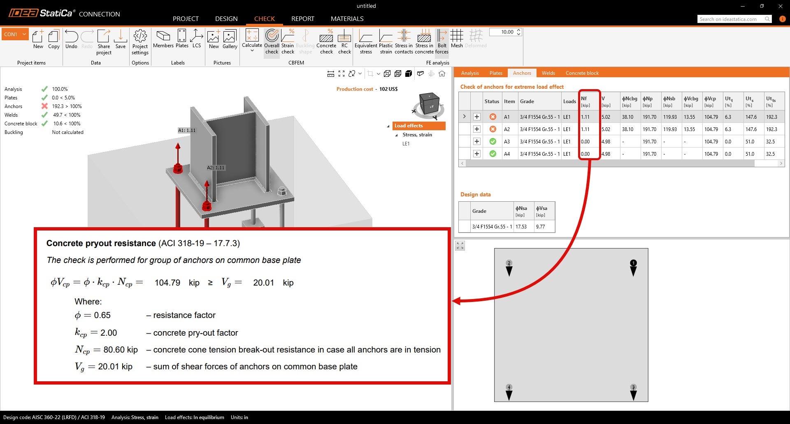Show the Strain check percentage
This screenshot has height=424, width=790.
coord(288,41)
